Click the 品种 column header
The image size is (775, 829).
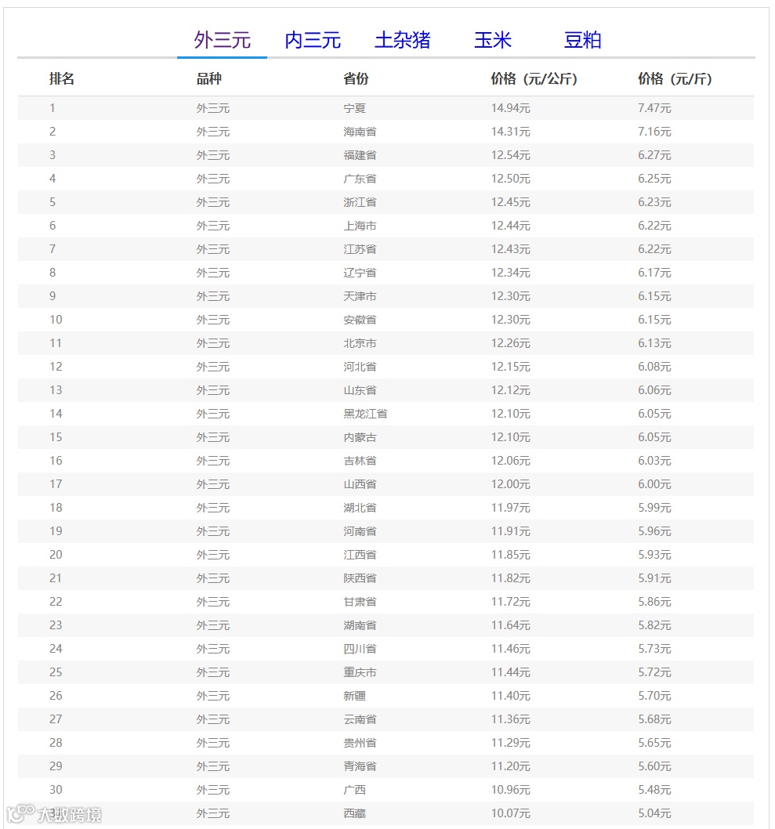point(208,79)
